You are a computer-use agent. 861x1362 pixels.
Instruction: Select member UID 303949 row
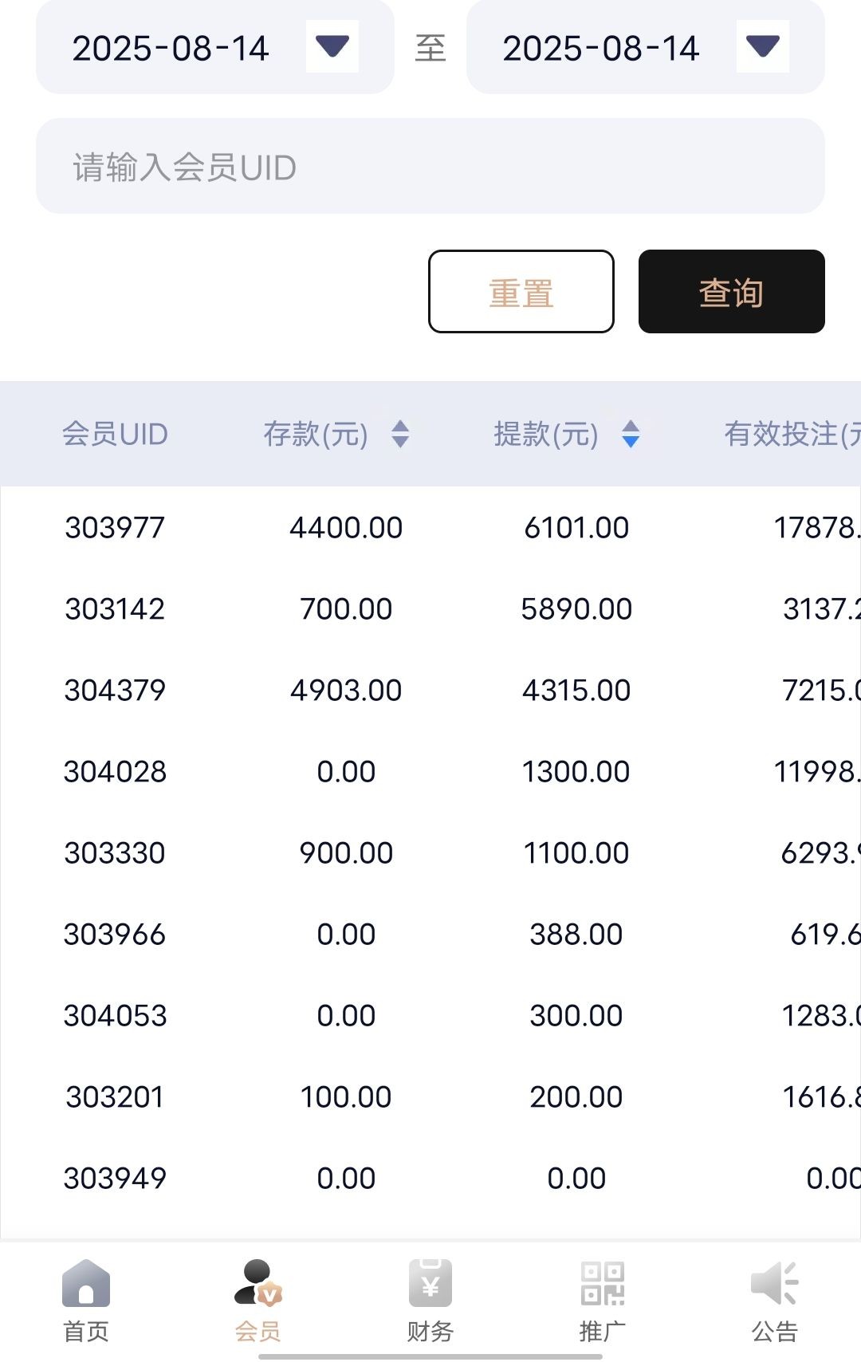click(115, 1179)
